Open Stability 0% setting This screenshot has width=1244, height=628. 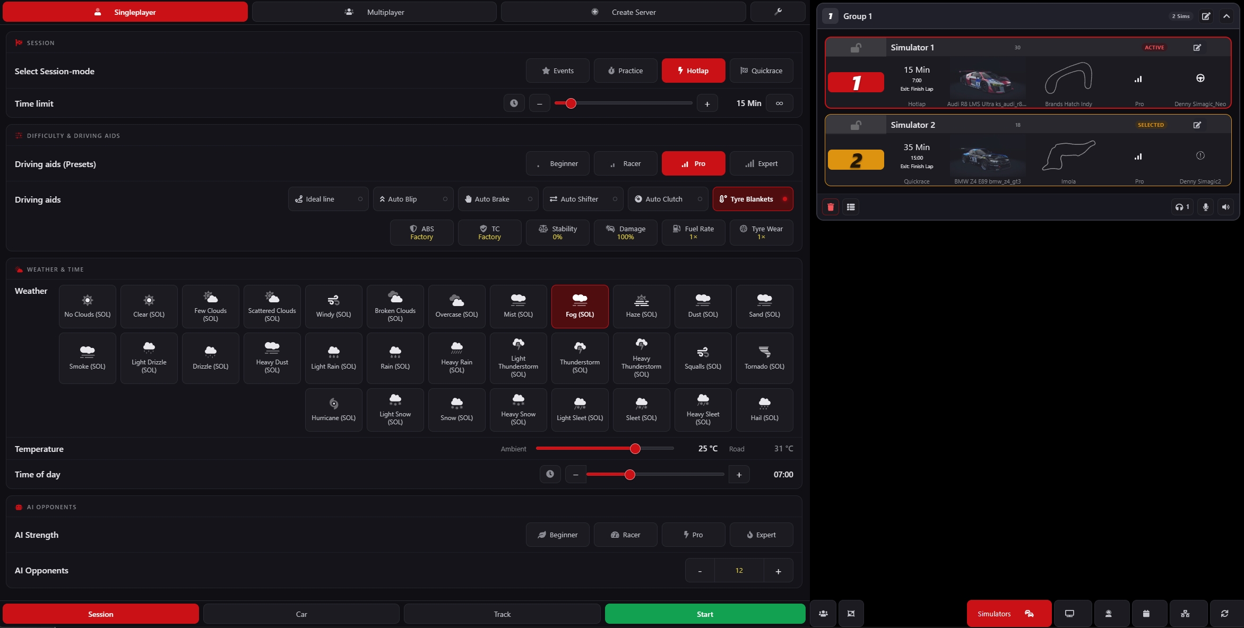pos(557,232)
